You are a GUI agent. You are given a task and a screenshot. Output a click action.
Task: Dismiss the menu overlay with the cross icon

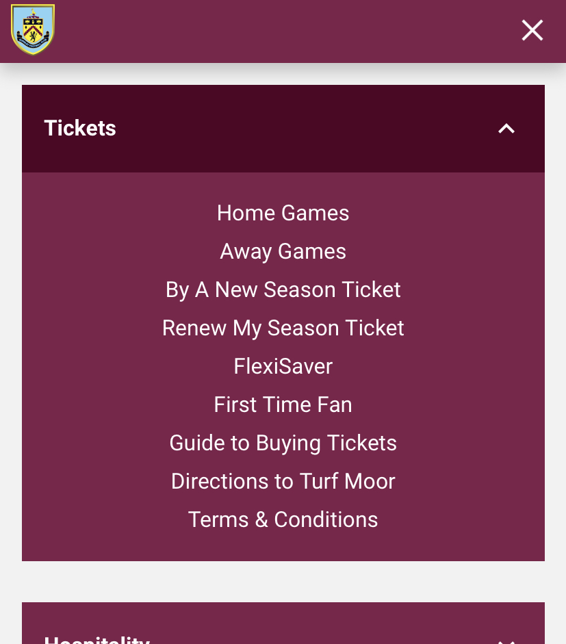click(532, 30)
